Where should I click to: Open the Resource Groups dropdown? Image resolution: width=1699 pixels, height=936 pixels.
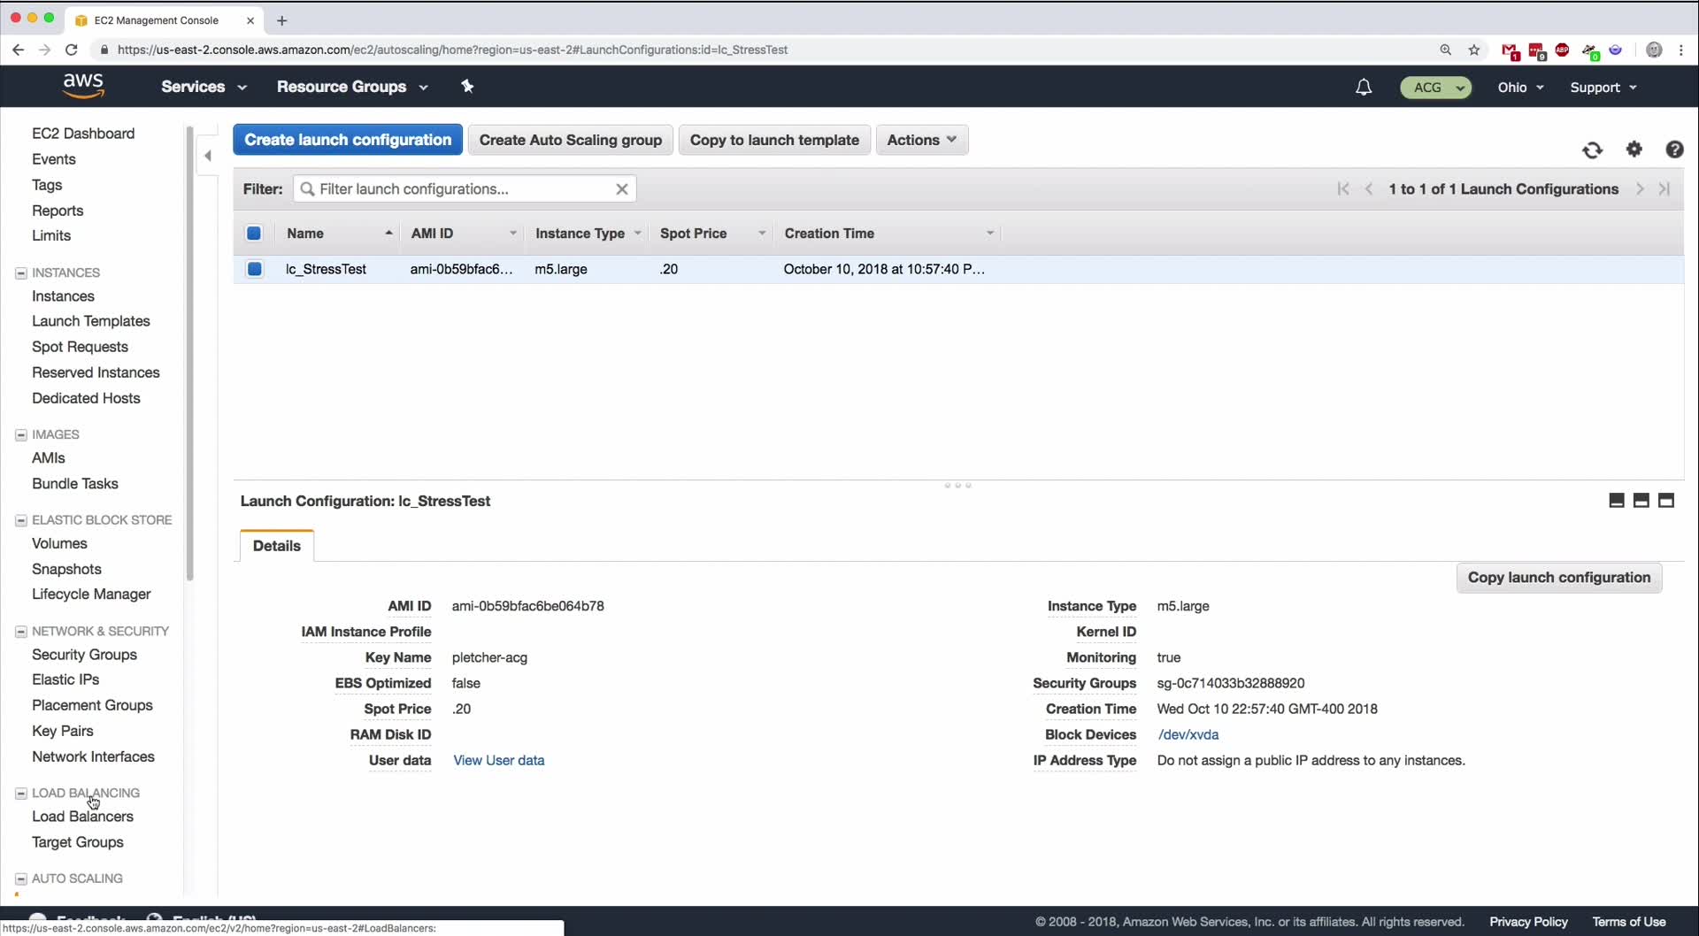tap(352, 87)
